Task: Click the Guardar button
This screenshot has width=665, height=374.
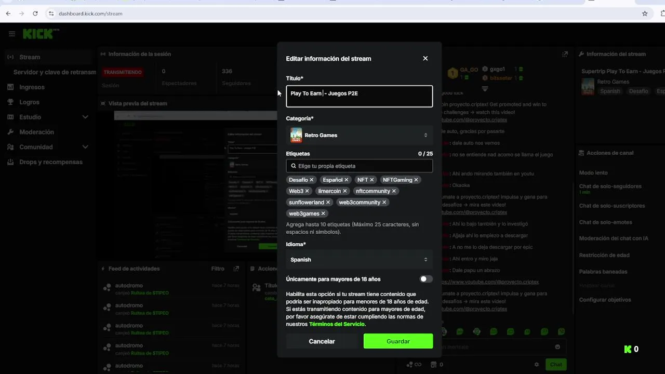Action: click(x=398, y=341)
